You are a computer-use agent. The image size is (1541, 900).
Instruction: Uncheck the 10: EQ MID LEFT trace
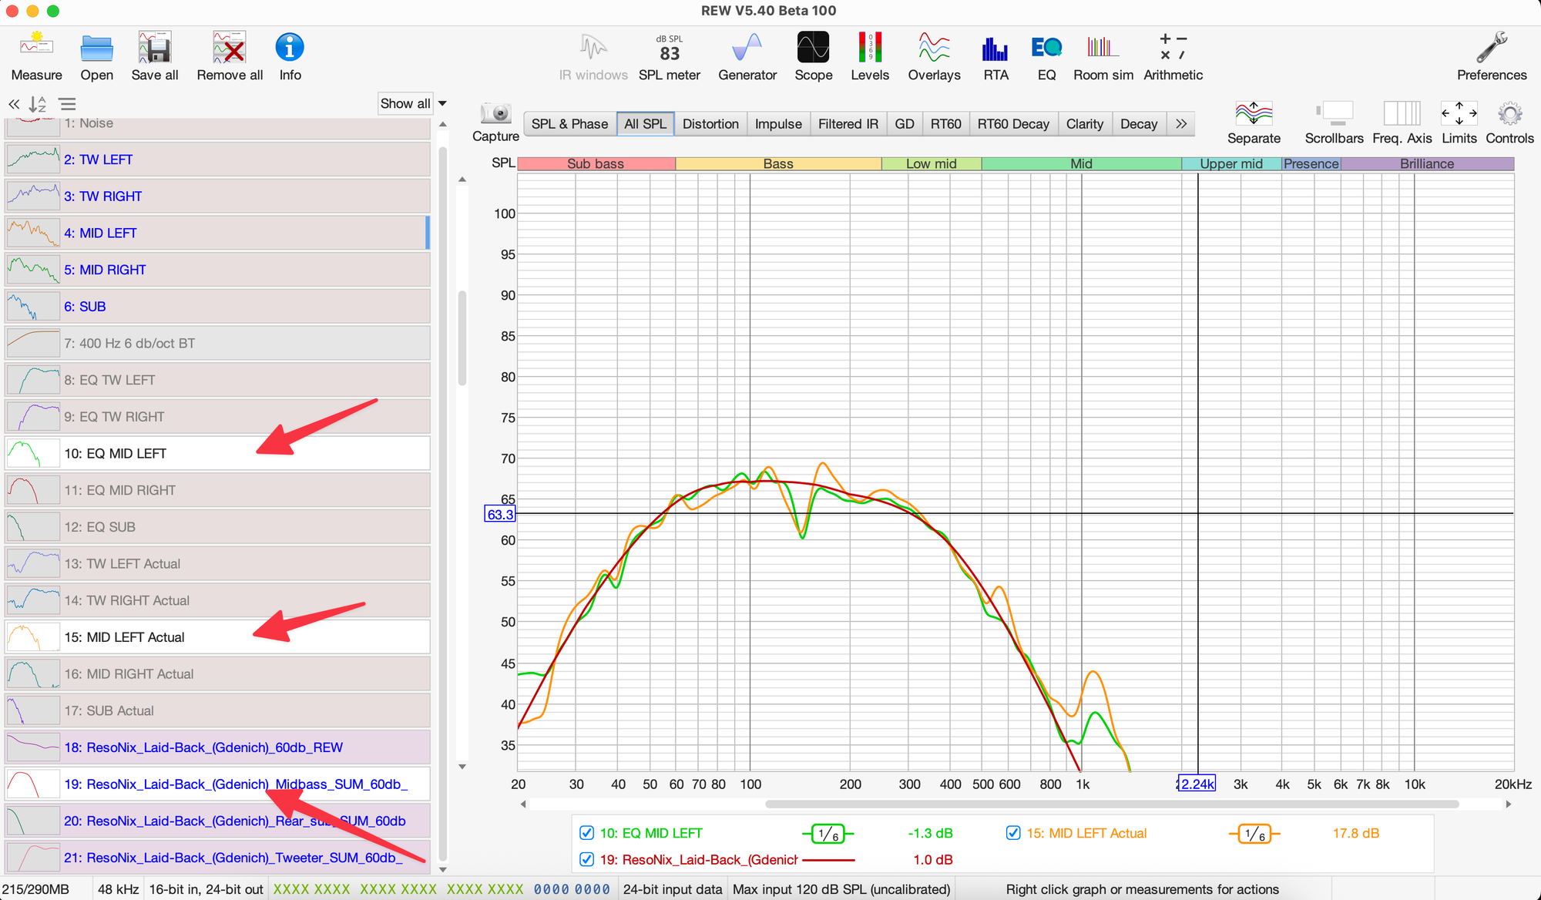coord(586,833)
